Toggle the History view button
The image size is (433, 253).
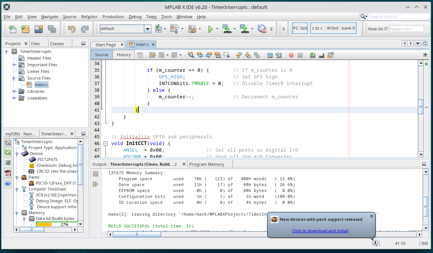click(x=124, y=55)
